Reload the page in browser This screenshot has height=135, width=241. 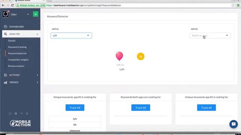(12, 5)
